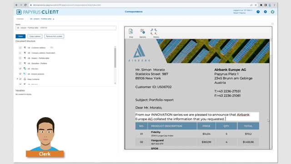Bookmark page with the star icon

point(256,5)
